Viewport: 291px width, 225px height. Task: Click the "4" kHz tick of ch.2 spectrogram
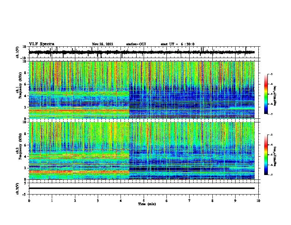(x=26, y=157)
